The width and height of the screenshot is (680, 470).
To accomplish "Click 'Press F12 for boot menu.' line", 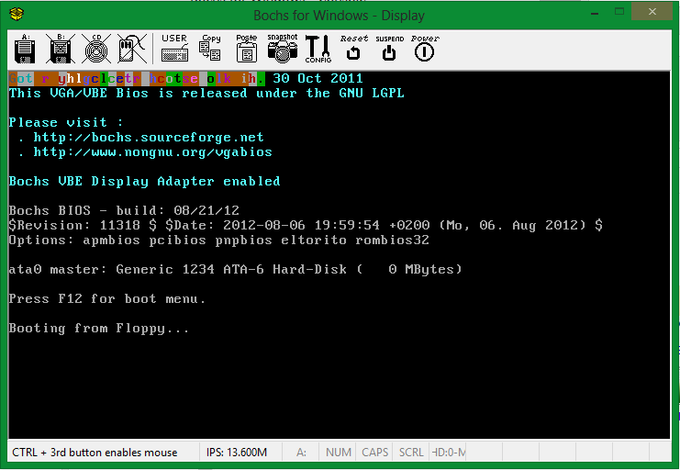I will point(106,298).
